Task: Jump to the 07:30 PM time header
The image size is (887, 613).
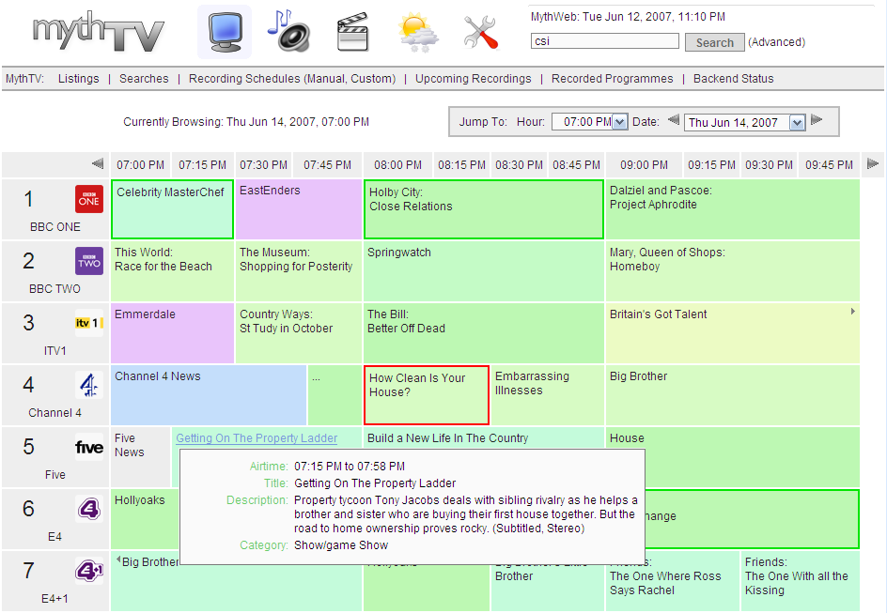Action: (x=264, y=165)
